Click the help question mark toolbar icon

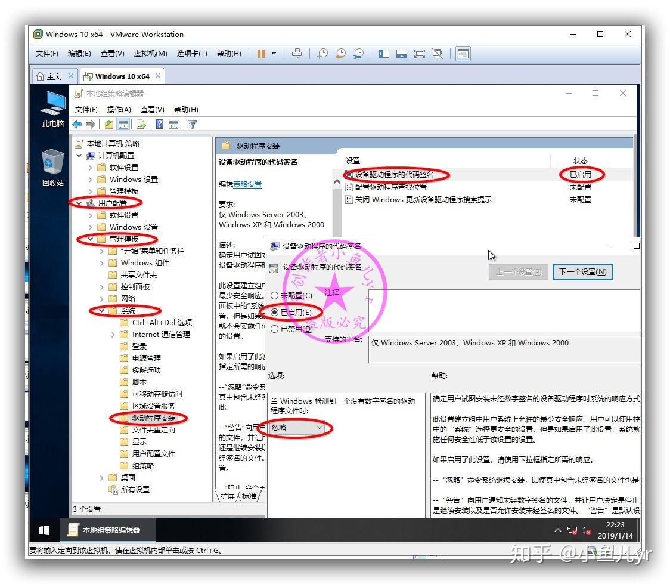[x=159, y=125]
